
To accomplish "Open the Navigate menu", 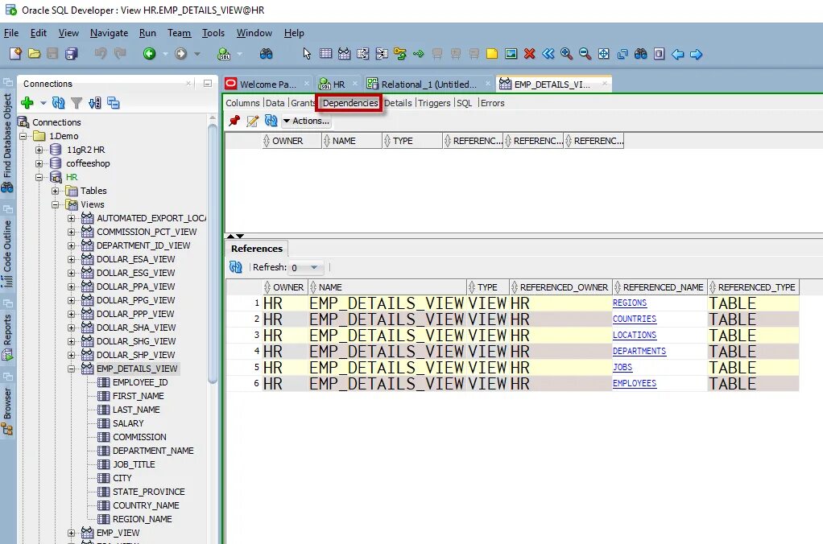I will (109, 32).
